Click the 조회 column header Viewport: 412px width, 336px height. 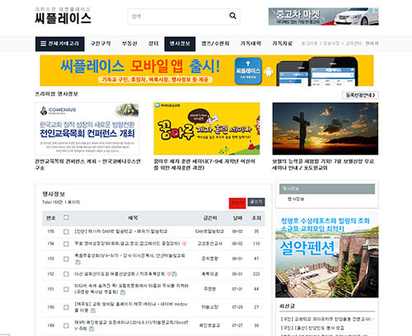coord(256,218)
